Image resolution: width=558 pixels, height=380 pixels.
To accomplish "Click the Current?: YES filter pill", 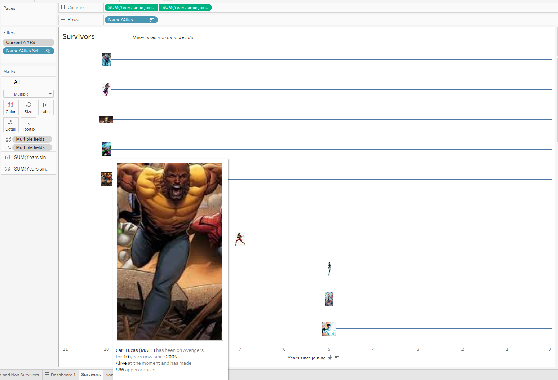I will 28,43.
